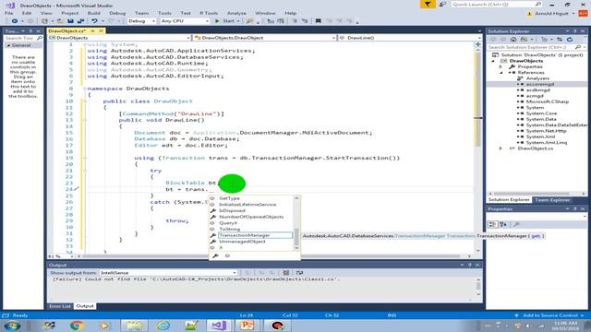Click the Solution Explorer Home icon
The width and height of the screenshot is (591, 332).
click(x=513, y=39)
